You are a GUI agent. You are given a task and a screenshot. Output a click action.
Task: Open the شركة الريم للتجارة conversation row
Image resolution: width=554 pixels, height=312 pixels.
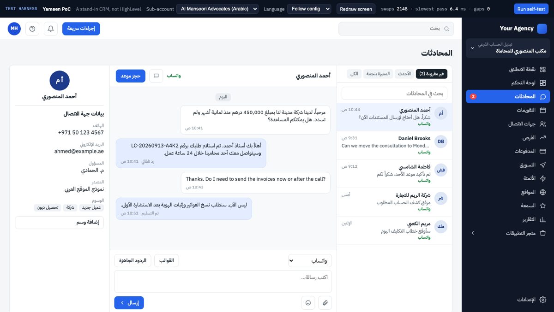click(395, 202)
